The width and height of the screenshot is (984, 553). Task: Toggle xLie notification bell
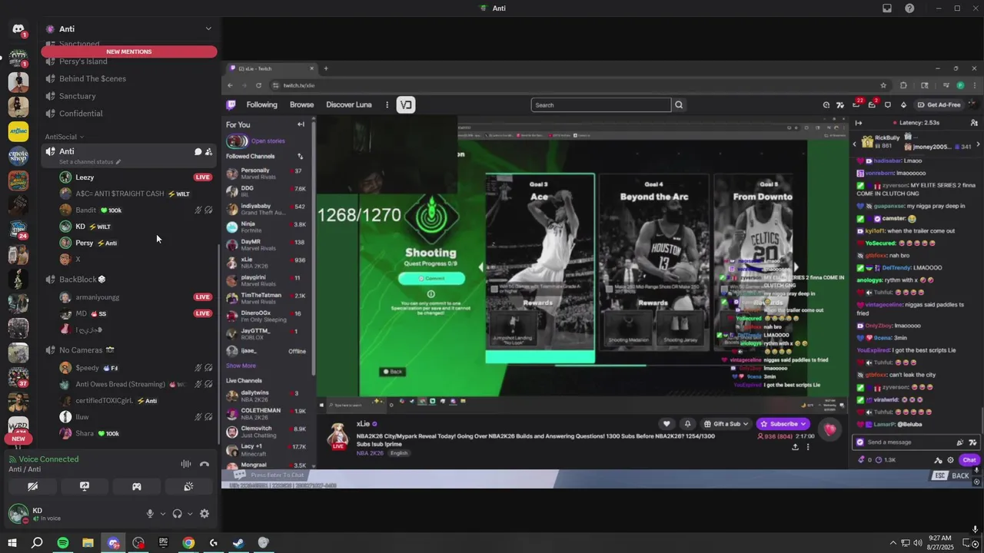coord(687,424)
